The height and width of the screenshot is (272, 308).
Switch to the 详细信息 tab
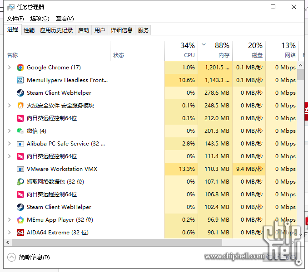122,30
